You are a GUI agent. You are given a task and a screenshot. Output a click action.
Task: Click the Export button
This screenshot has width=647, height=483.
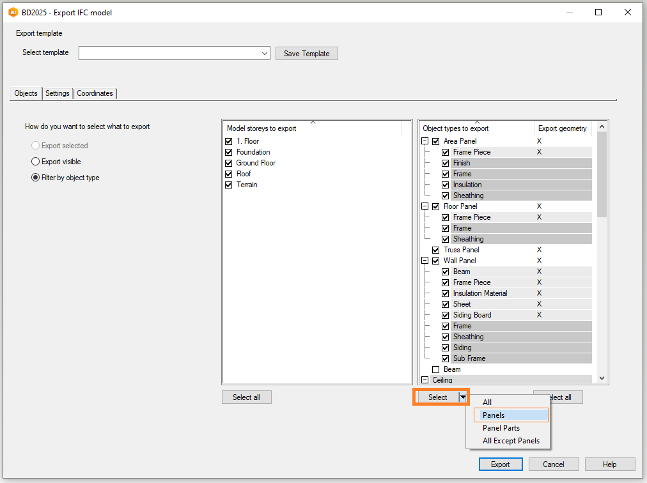pos(500,464)
